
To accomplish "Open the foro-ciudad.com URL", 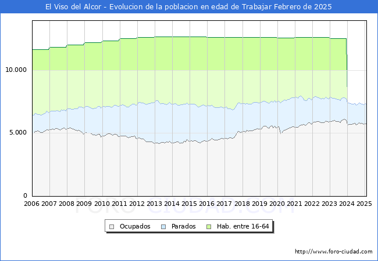I will 334,252.
